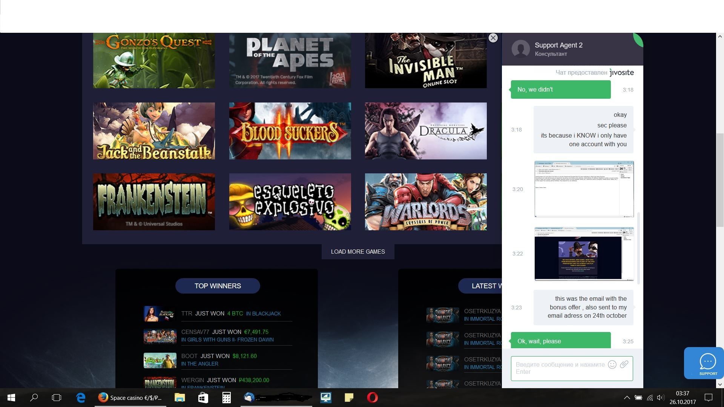
Task: Open the Blood Suckers II game
Action: 290,131
